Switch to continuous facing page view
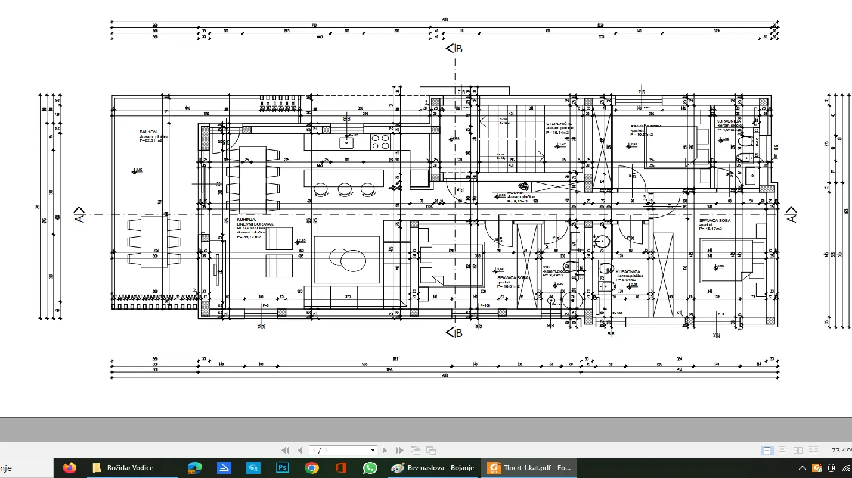 point(814,451)
